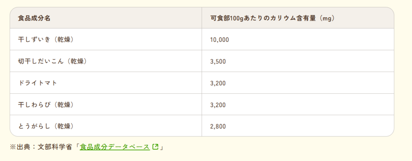Click the external link icon after 食品成分データベース

tap(155, 147)
